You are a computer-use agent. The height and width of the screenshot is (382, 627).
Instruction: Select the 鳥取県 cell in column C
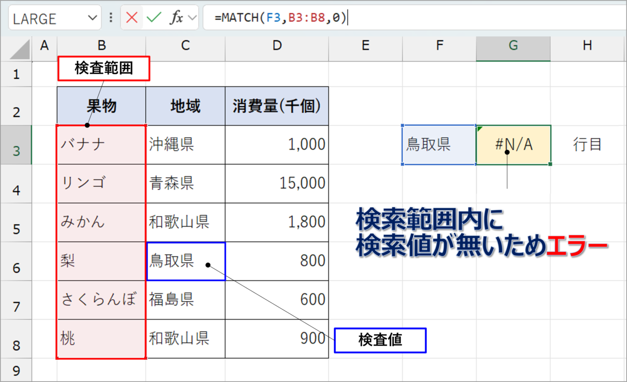pos(186,261)
